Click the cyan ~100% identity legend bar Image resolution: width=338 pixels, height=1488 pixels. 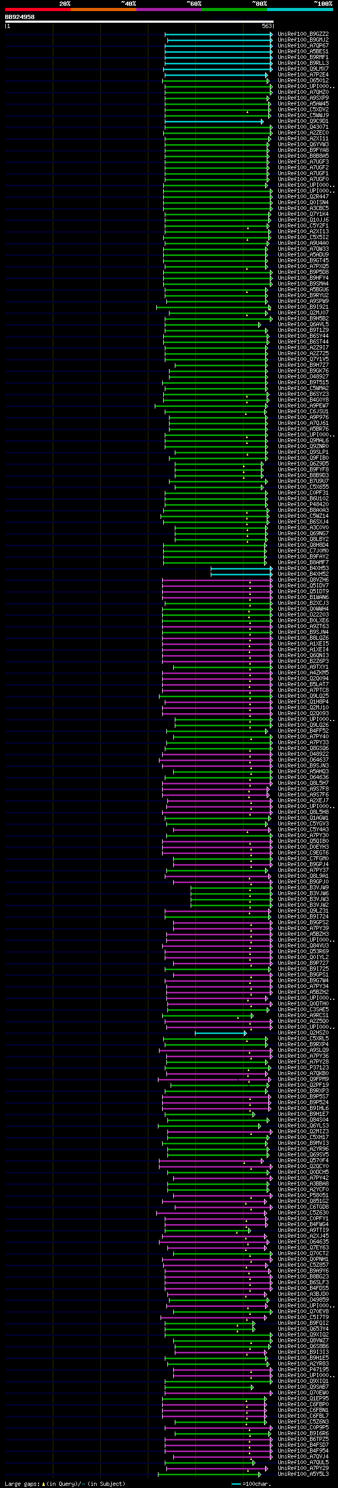tap(301, 10)
